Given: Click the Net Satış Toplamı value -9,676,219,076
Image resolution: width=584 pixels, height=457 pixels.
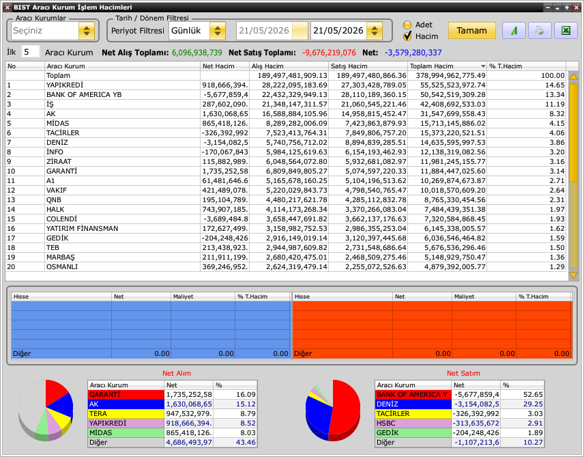Looking at the screenshot, I should click(x=329, y=53).
